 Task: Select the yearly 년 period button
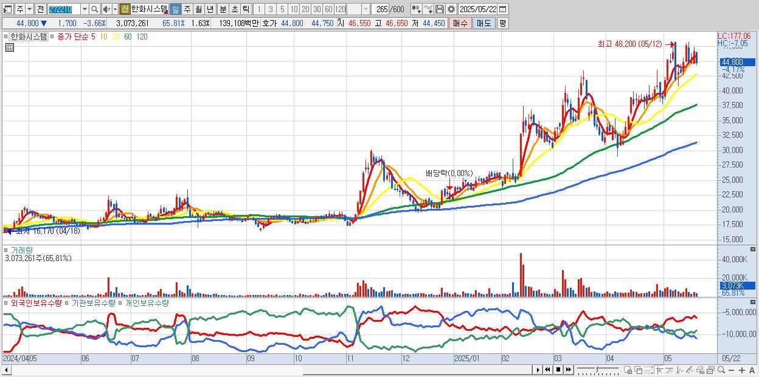210,9
